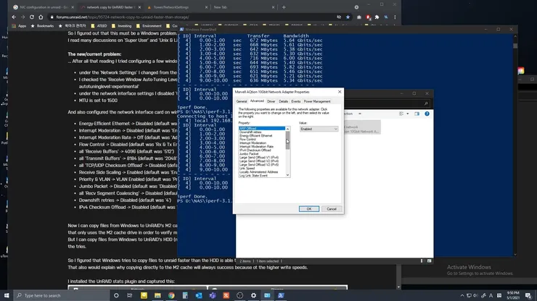This screenshot has height=301, width=537.
Task: Click search magnifier in Network Connections window
Action: (x=426, y=103)
